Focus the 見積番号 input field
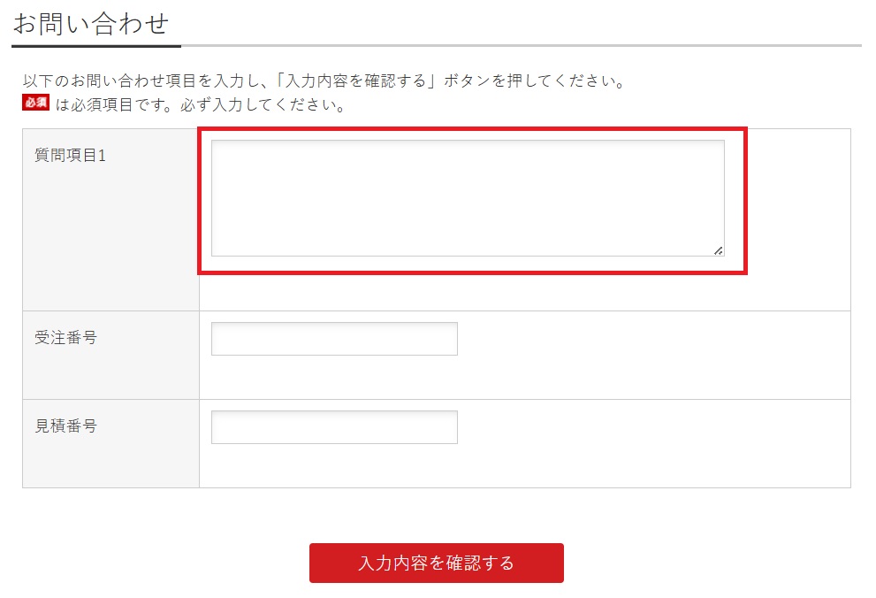The image size is (876, 598). coord(334,427)
